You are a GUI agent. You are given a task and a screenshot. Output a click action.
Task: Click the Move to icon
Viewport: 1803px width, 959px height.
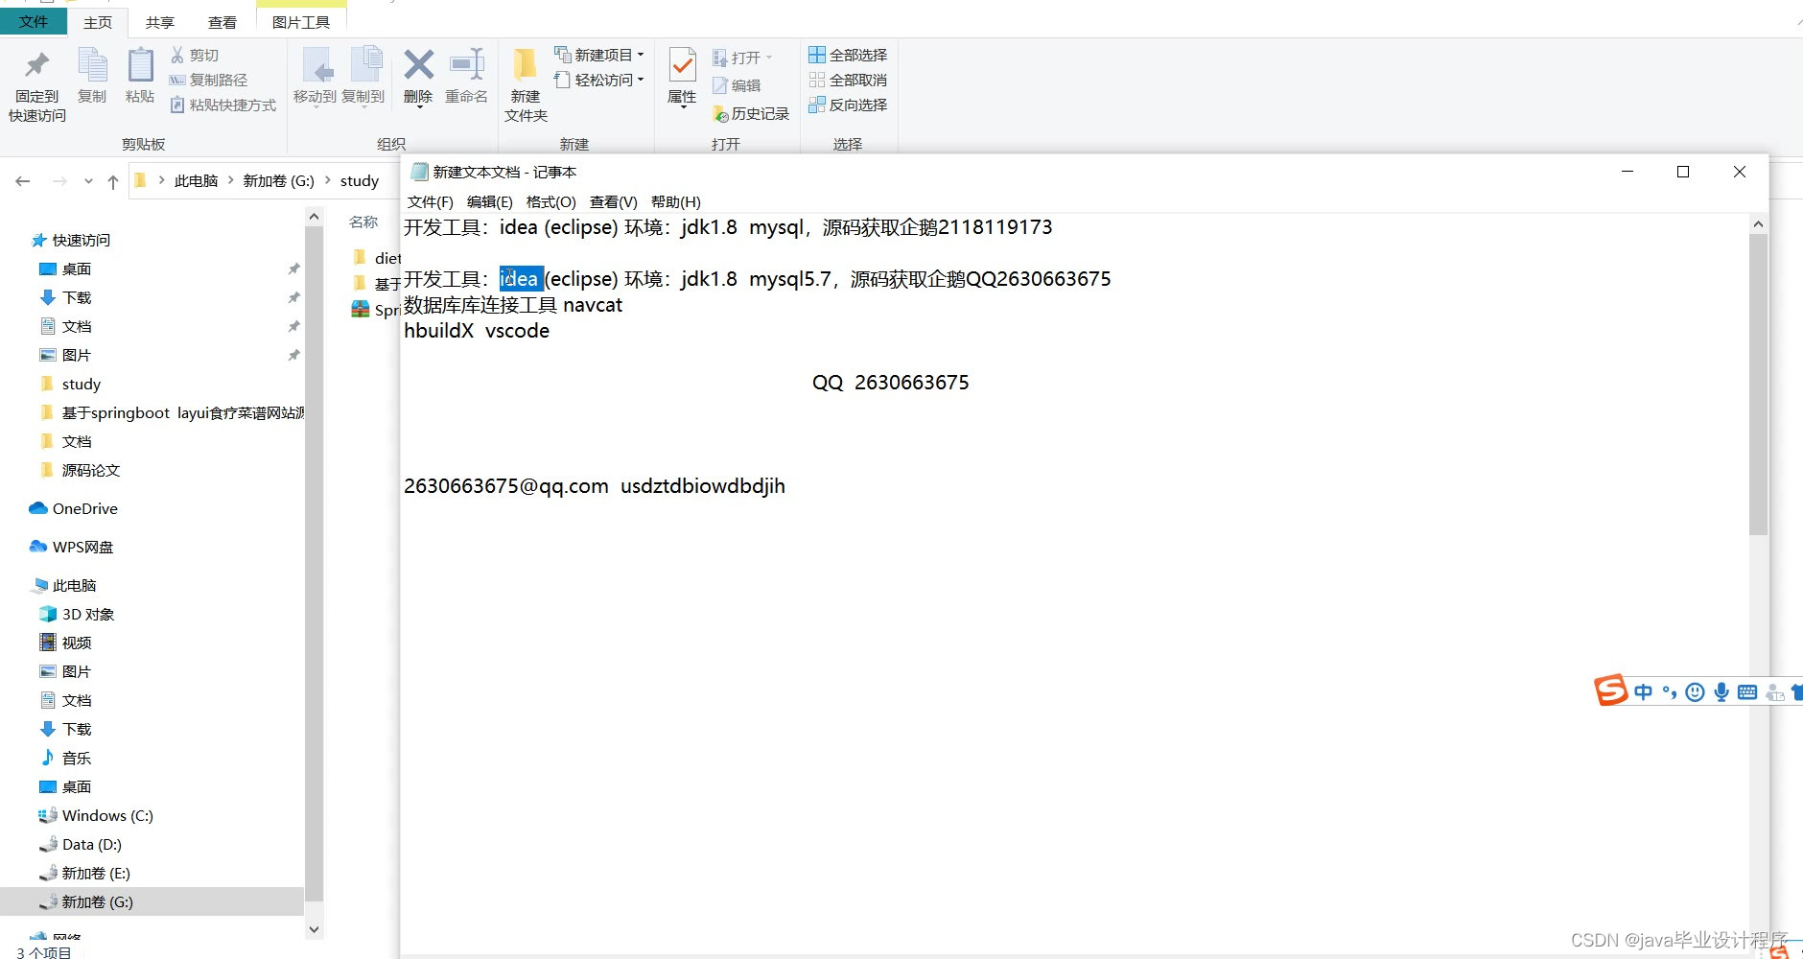[315, 75]
